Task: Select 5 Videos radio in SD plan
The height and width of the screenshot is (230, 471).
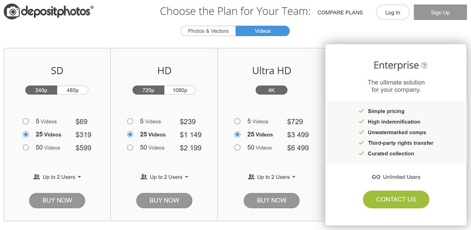Action: tap(26, 121)
